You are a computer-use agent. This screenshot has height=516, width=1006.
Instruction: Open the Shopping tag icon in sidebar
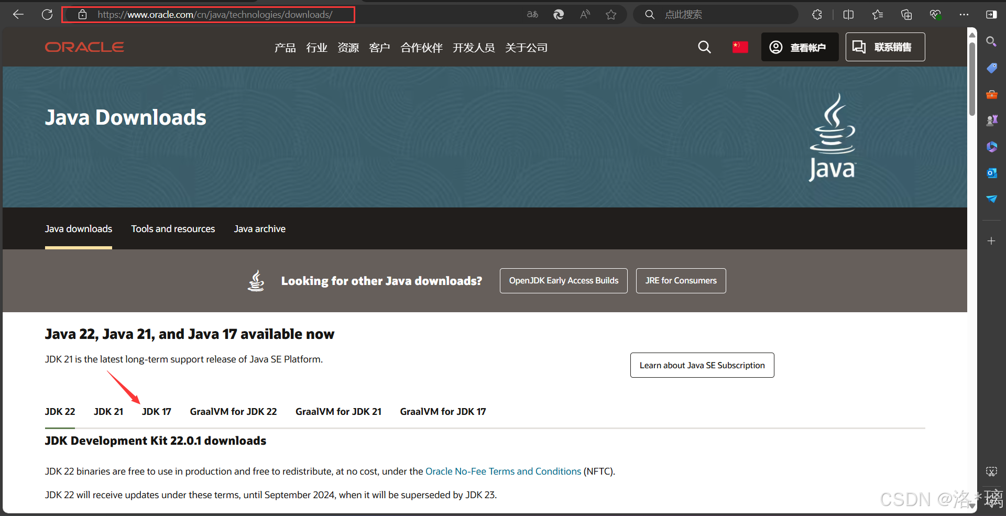tap(991, 68)
